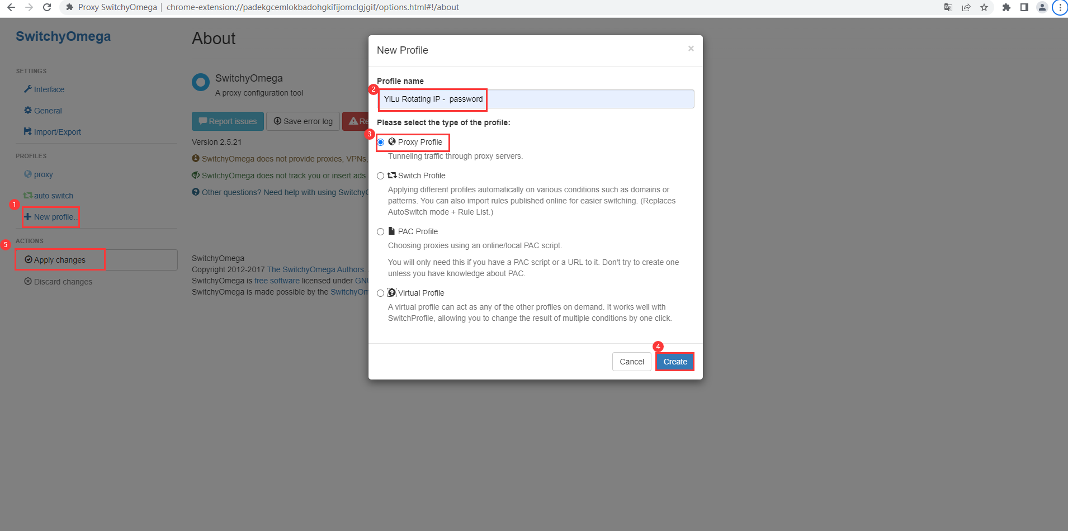Image resolution: width=1068 pixels, height=531 pixels.
Task: Close the New Profile dialog with X
Action: [691, 49]
